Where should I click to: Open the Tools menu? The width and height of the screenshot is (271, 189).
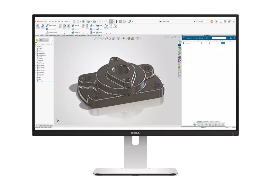pos(62,22)
